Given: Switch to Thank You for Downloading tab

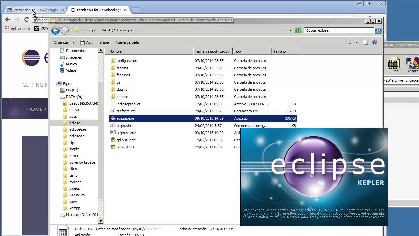Looking at the screenshot, I should (x=98, y=10).
